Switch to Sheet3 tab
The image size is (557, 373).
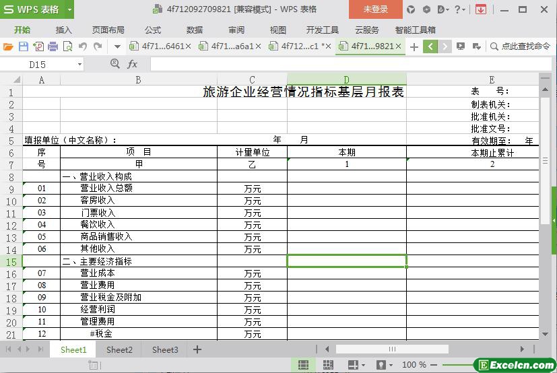[165, 349]
